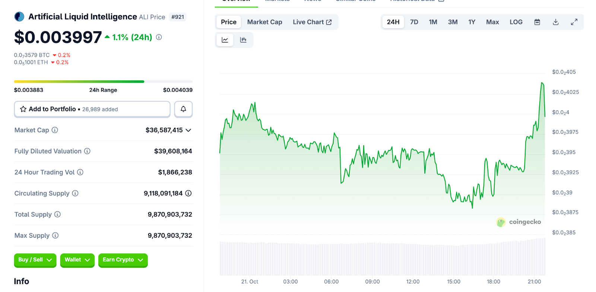596x292 pixels.
Task: Switch to candlestick chart icon
Action: (x=243, y=40)
